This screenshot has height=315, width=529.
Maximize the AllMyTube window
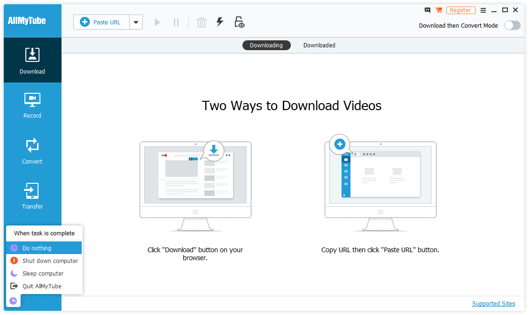tap(505, 10)
